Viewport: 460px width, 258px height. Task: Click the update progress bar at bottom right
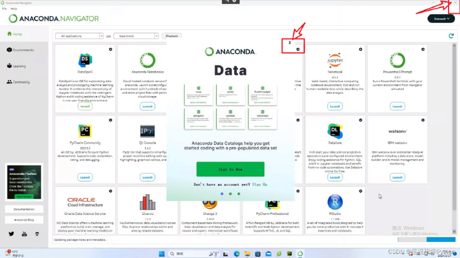tap(427, 240)
